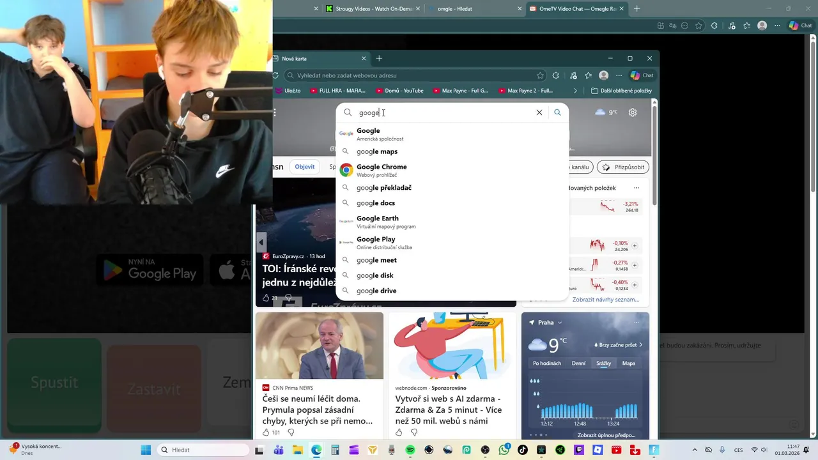818x460 pixels.
Task: Go to previous news slide arrow
Action: [261, 242]
